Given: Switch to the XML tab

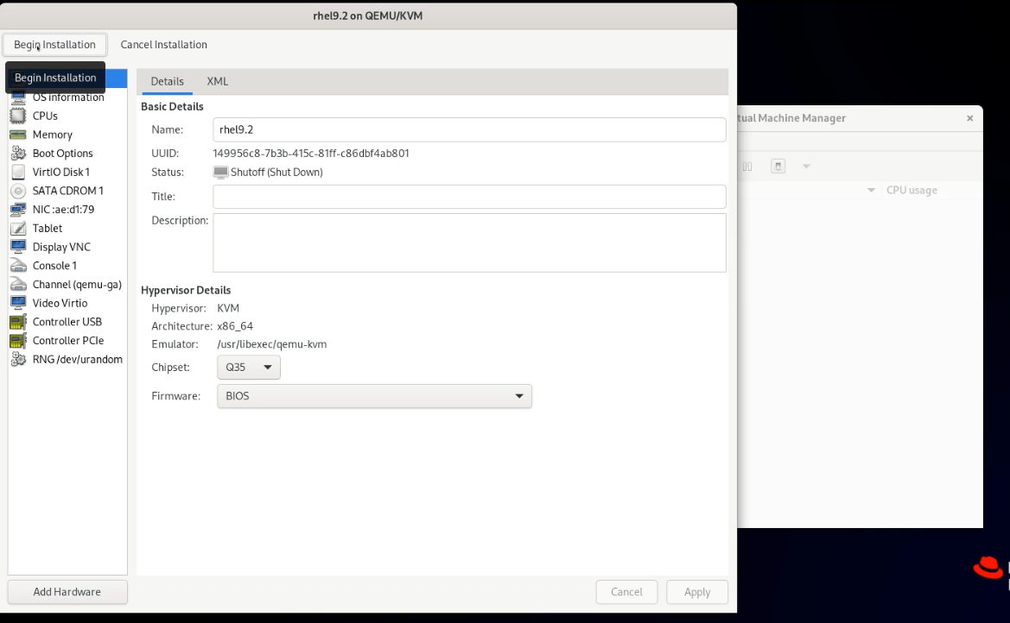Looking at the screenshot, I should click(217, 81).
